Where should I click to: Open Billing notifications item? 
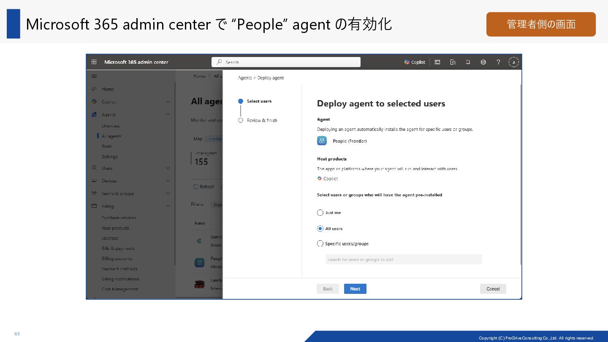pos(120,279)
